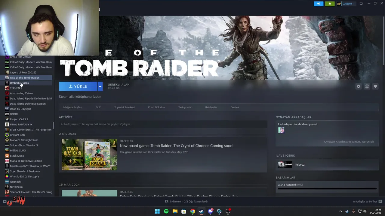
Task: Select Call of Duty: Modern Warfare first entry icon
Action: point(7,62)
